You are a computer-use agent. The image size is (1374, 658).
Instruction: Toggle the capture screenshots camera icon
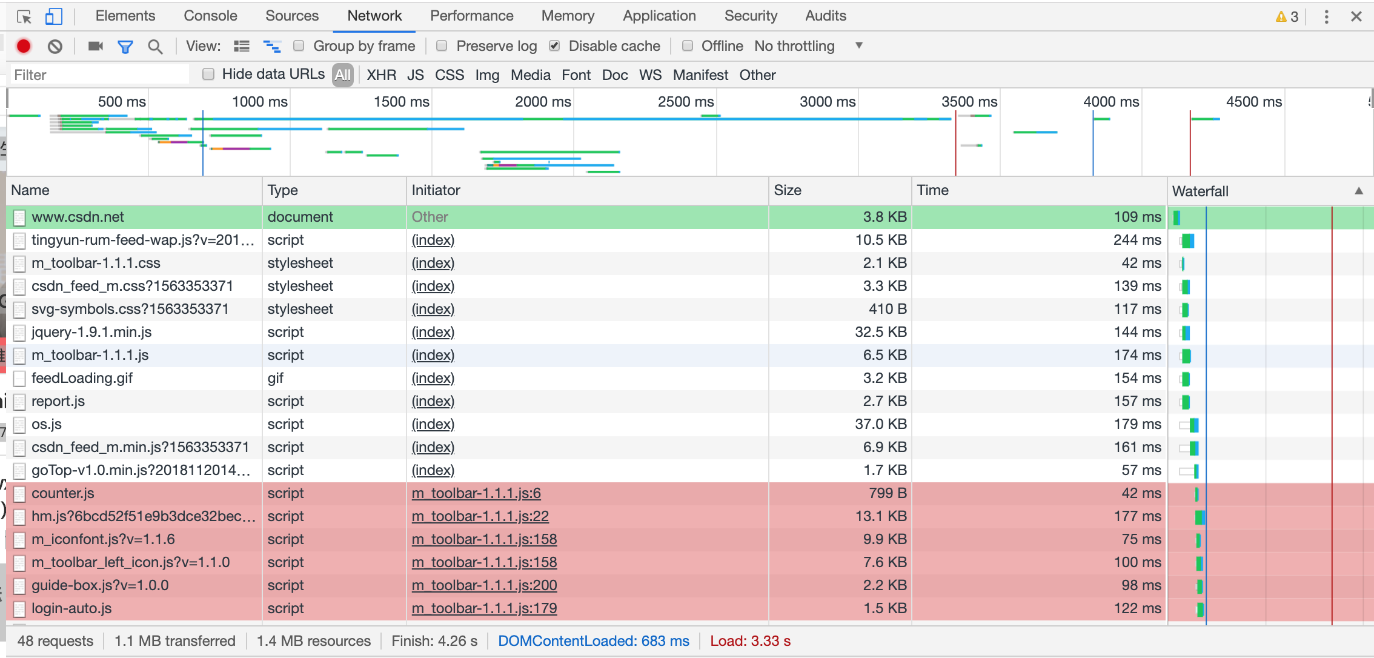pos(95,46)
